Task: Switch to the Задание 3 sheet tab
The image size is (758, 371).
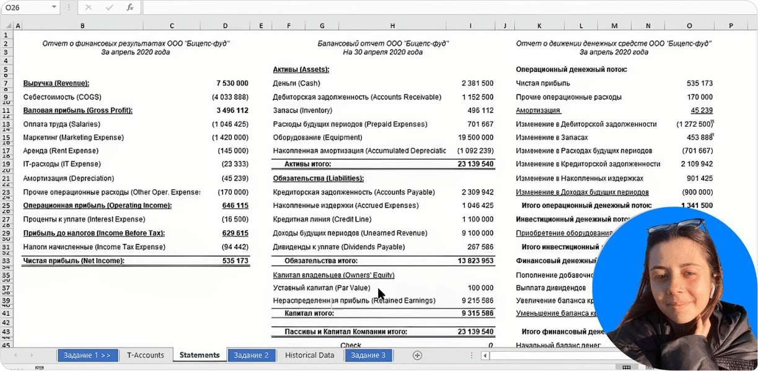Action: [x=368, y=355]
